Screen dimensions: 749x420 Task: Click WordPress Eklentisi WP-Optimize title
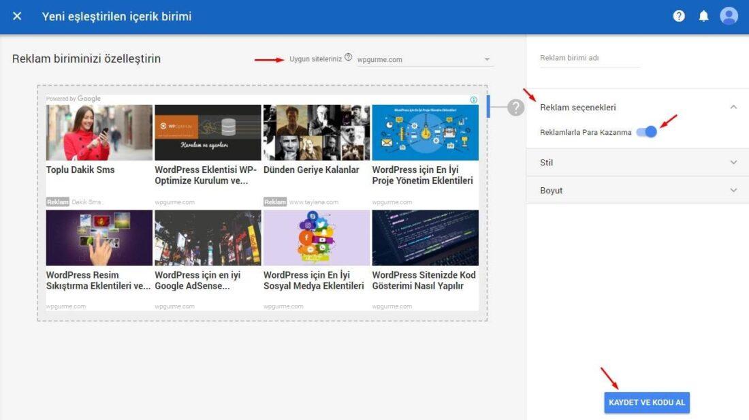pyautogui.click(x=206, y=175)
